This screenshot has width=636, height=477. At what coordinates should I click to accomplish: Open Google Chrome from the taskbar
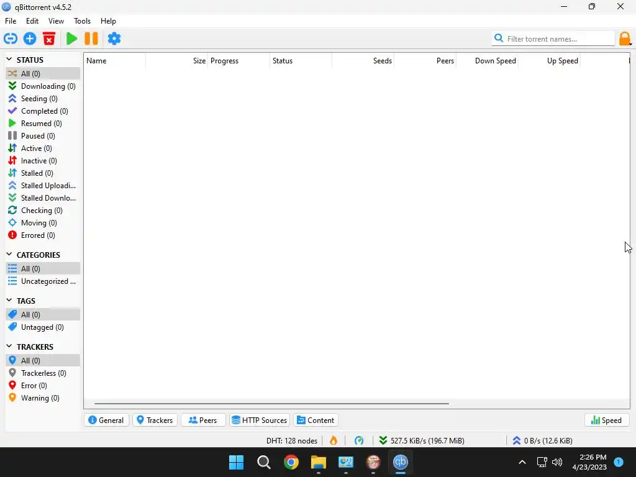pyautogui.click(x=291, y=462)
